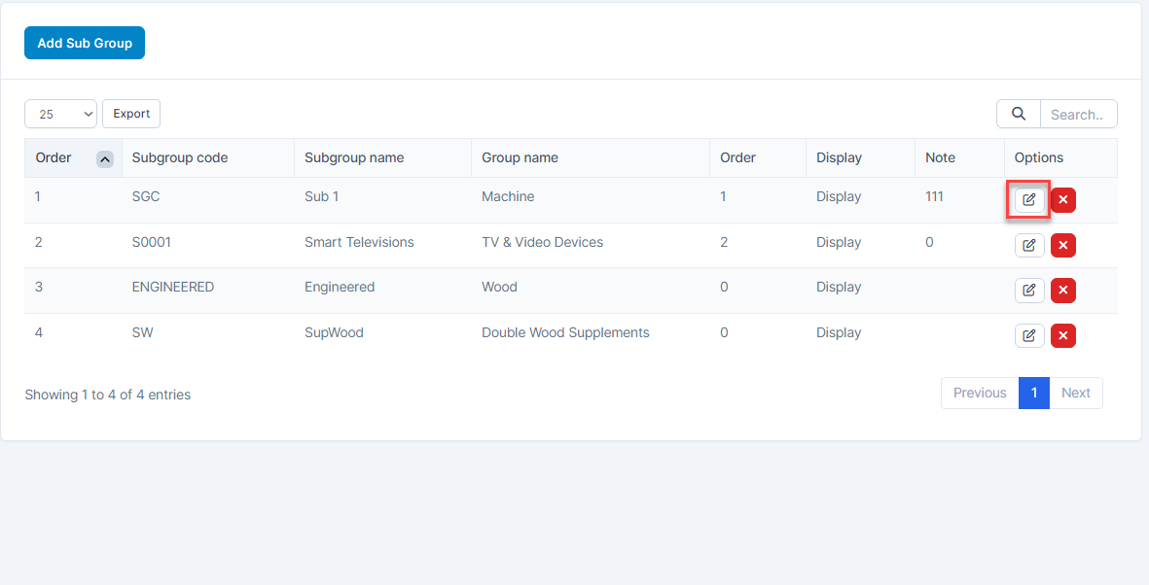Screen dimensions: 1149x585
Task: Edit the Engineered subgroup row
Action: coord(1028,291)
